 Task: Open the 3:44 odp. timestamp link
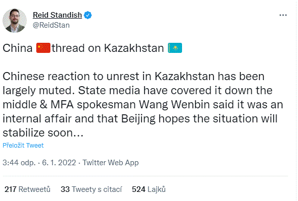[x=19, y=163]
